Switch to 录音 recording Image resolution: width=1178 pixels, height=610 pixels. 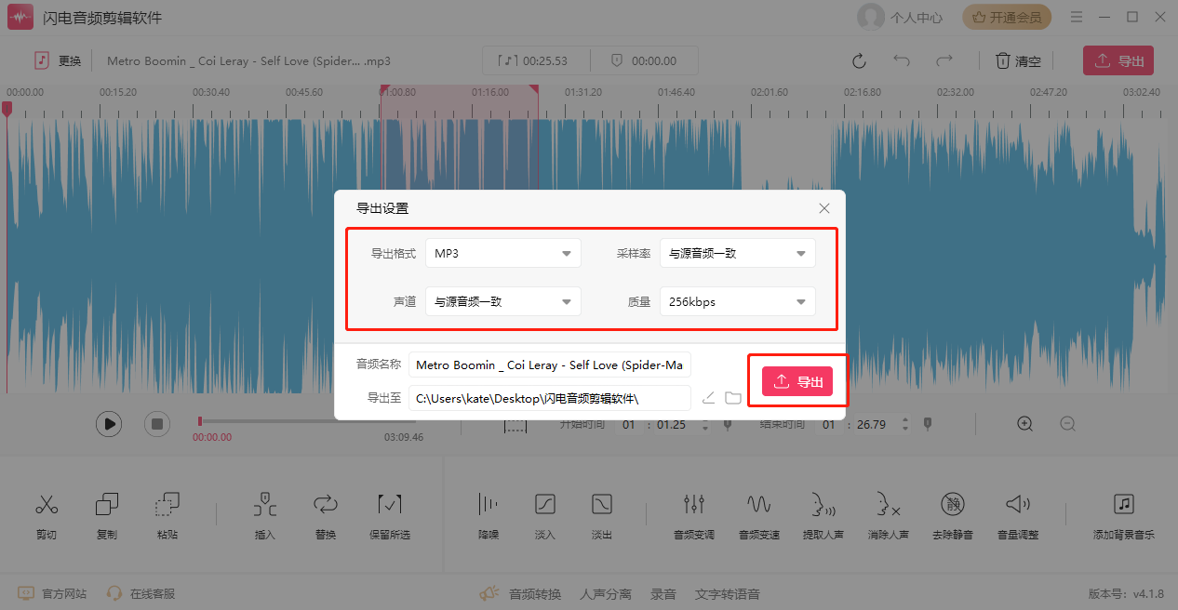(663, 593)
